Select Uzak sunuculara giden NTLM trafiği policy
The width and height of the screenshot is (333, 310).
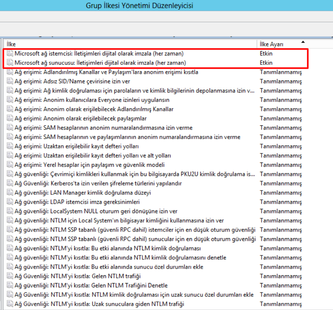(99, 304)
